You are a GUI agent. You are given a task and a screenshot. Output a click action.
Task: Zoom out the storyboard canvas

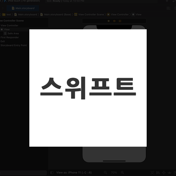pos(105,172)
